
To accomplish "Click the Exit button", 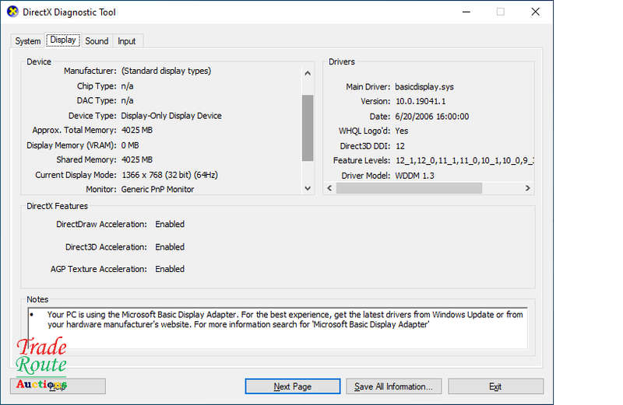I will pyautogui.click(x=495, y=386).
